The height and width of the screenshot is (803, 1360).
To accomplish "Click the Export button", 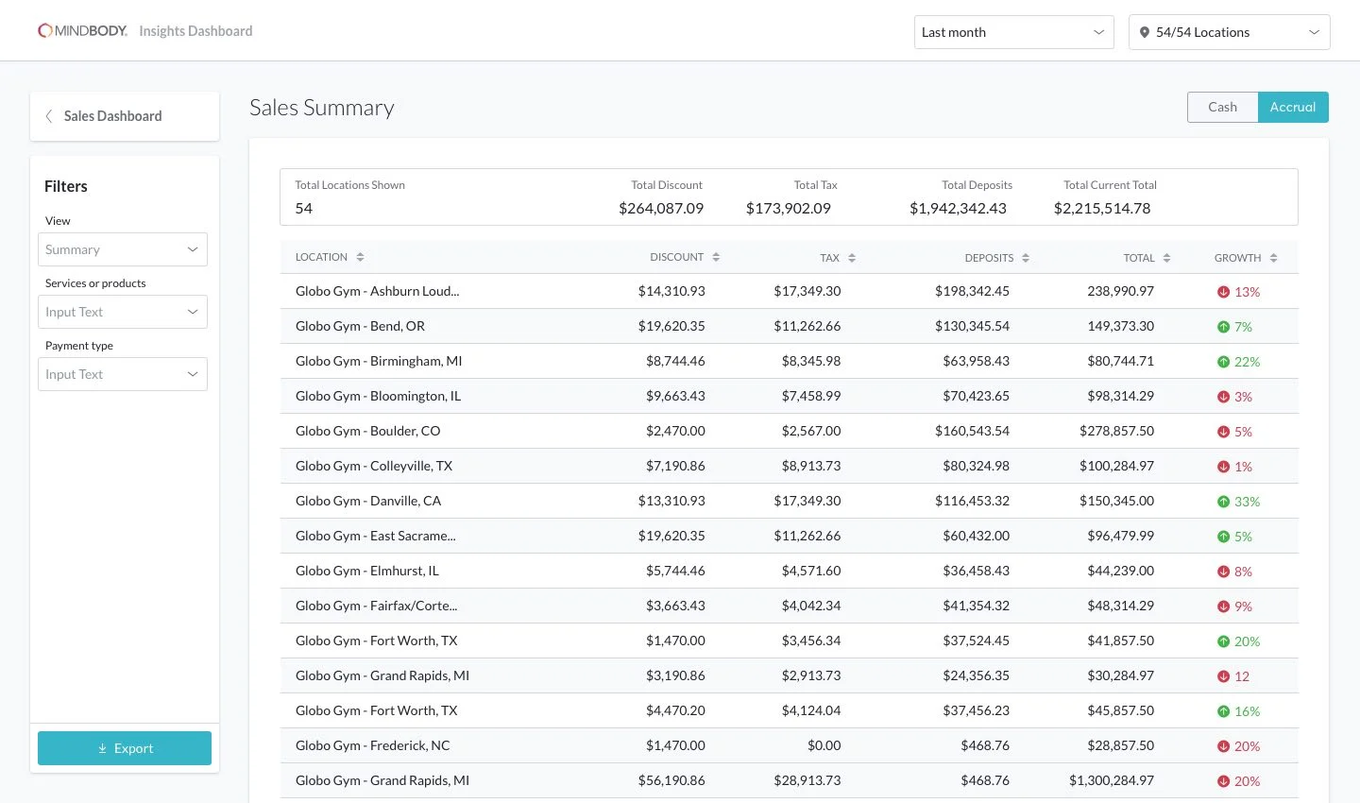I will click(x=125, y=748).
